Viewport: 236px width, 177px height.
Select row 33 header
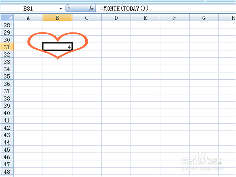click(x=7, y=61)
